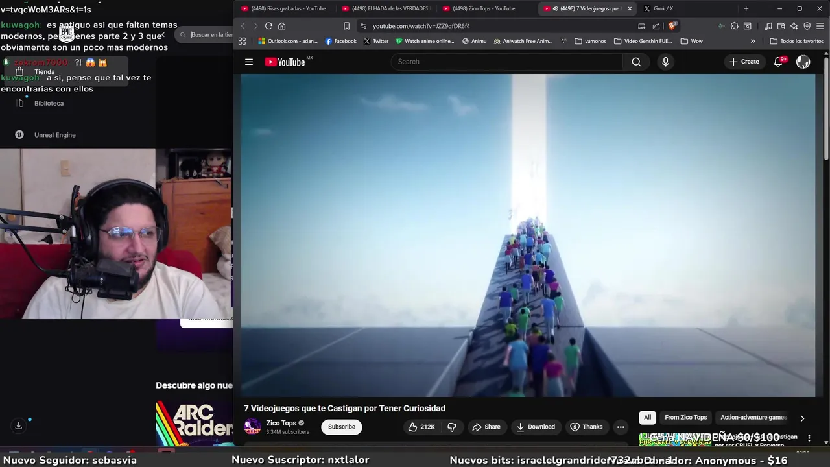This screenshot has height=467, width=830.
Task: Click the YouTube search field
Action: coord(507,62)
